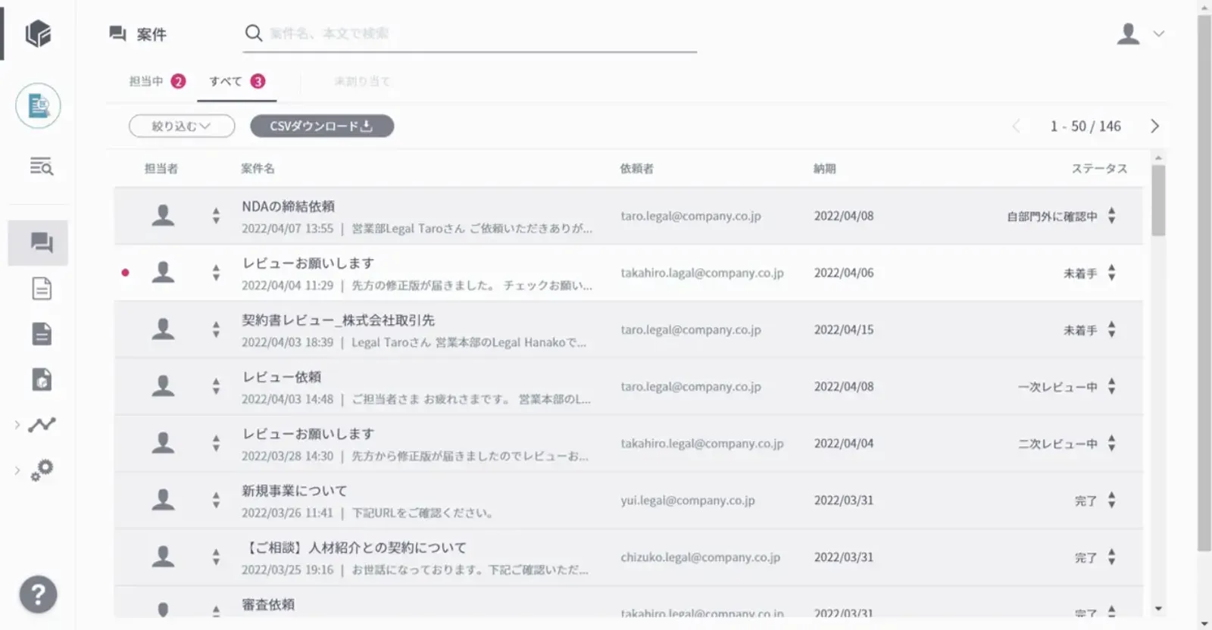Image resolution: width=1212 pixels, height=630 pixels.
Task: Open the user account menu dropdown
Action: (1140, 34)
